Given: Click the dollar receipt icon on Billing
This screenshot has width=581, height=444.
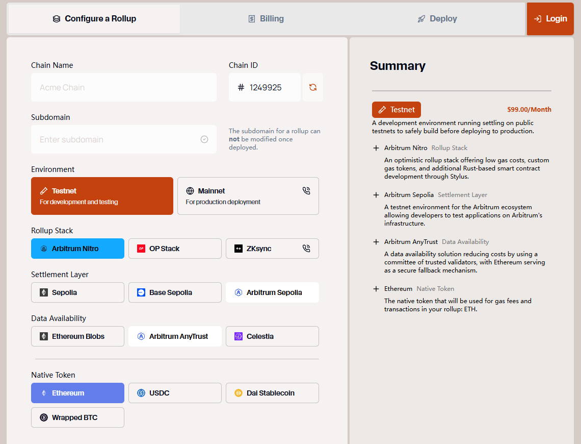Looking at the screenshot, I should point(252,19).
